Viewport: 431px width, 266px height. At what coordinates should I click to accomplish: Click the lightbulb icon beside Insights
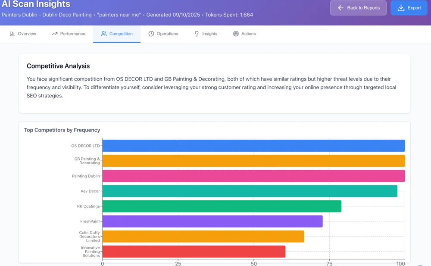pos(197,34)
